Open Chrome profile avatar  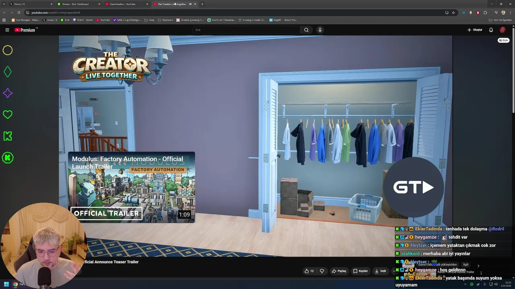coord(503,12)
